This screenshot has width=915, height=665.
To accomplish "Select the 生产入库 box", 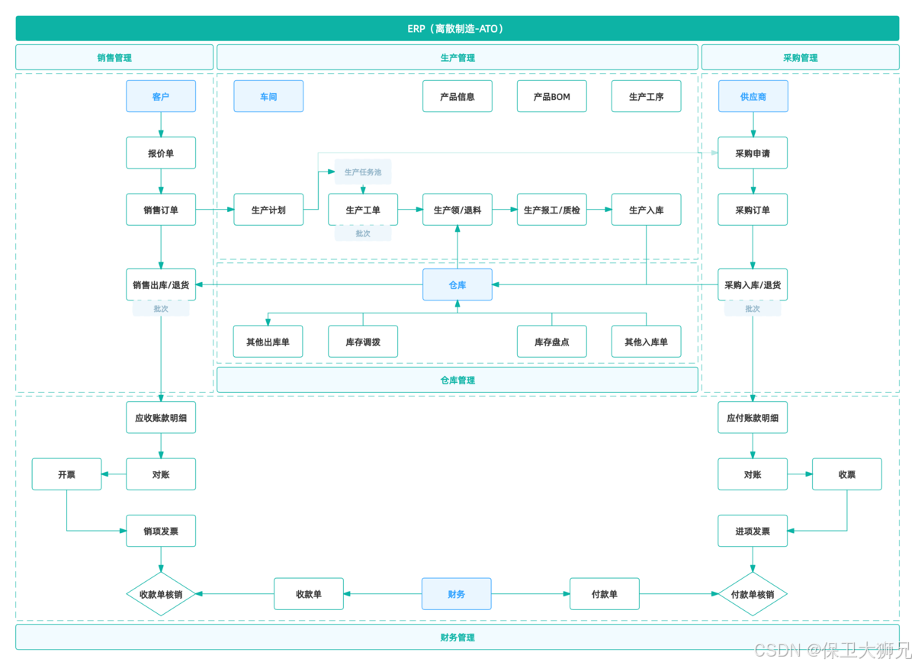I will (x=647, y=210).
